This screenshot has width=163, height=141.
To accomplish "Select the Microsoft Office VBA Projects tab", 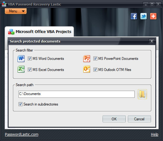I will [x=39, y=32].
